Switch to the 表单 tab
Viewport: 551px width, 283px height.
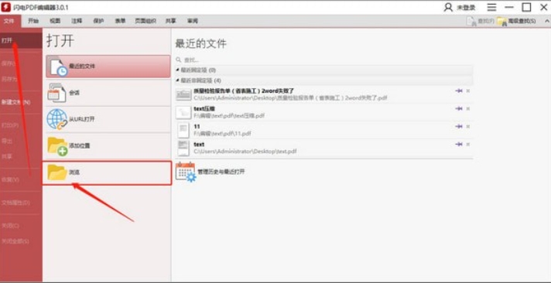tap(120, 21)
